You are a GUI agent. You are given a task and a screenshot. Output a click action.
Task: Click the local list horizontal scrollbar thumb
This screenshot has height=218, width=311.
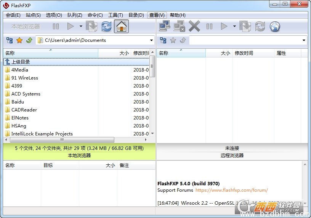coord(62,140)
